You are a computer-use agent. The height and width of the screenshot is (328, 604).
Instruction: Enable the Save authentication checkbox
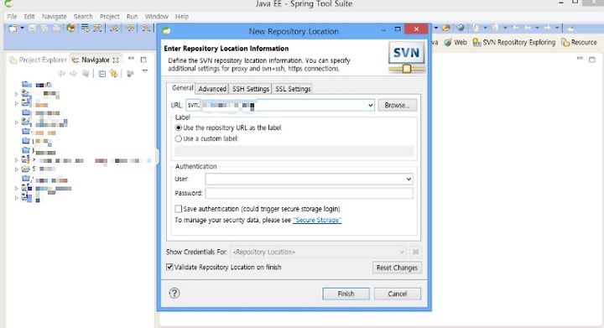(x=179, y=209)
